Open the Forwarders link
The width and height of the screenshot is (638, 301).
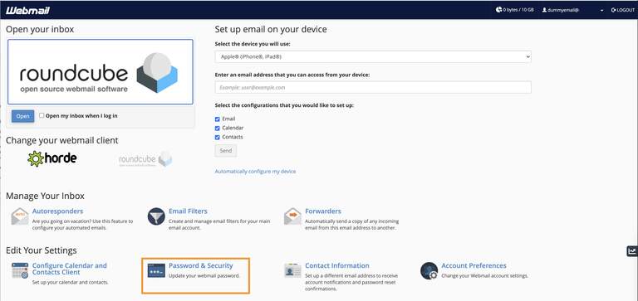click(323, 211)
